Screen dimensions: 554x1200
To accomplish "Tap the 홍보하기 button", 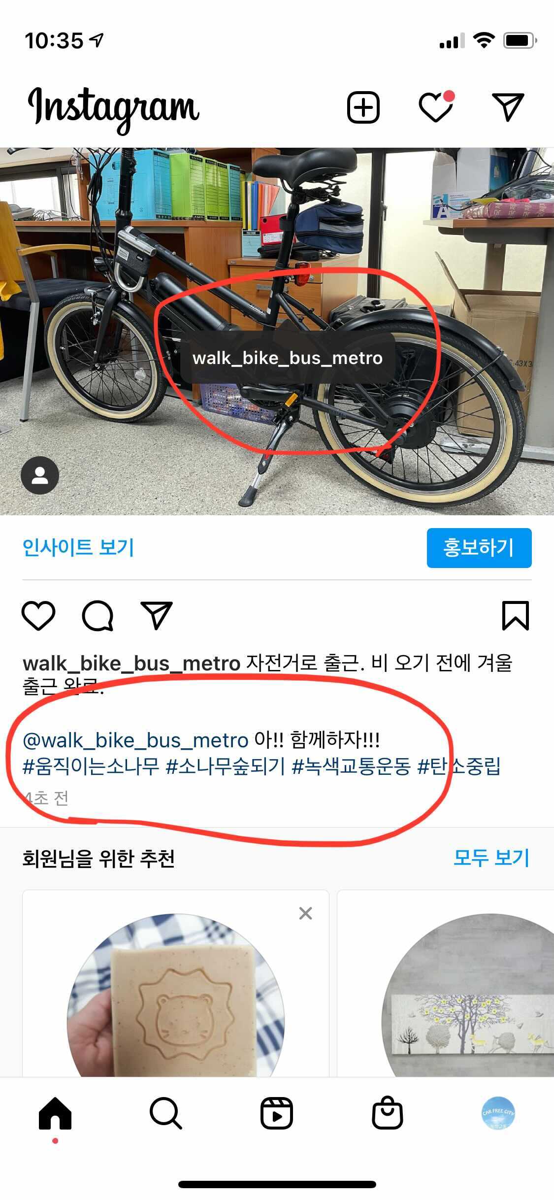I will click(x=479, y=548).
